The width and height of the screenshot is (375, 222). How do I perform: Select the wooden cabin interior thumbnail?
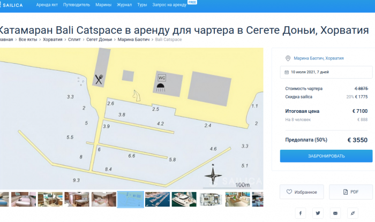77,200
